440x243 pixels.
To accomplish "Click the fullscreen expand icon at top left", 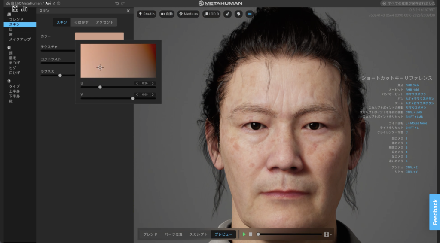I will click(15, 9).
